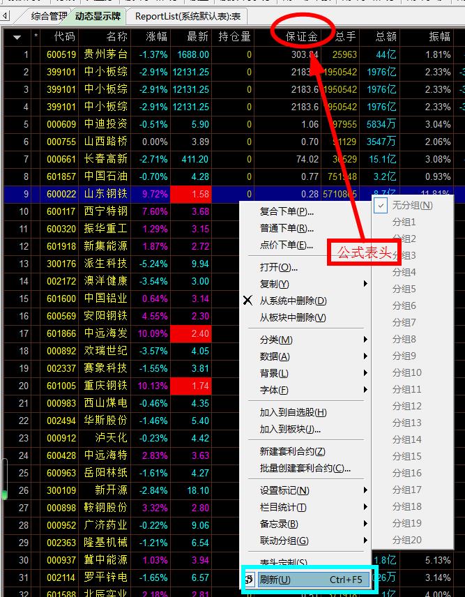Switch to the 动态显示牌 tab

point(98,16)
